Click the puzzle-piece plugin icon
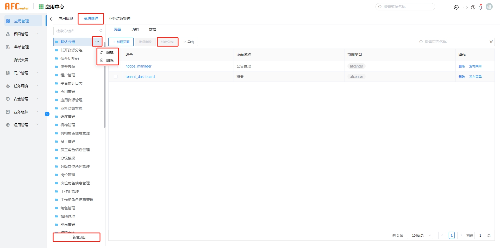The width and height of the screenshot is (500, 248). tap(465, 7)
